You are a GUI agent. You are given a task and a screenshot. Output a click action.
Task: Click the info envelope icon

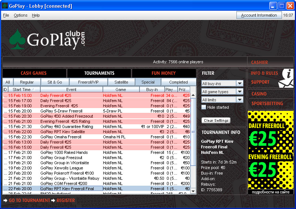(285, 78)
